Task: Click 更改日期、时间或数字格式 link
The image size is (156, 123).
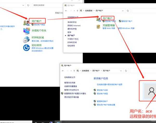Action: point(43,41)
